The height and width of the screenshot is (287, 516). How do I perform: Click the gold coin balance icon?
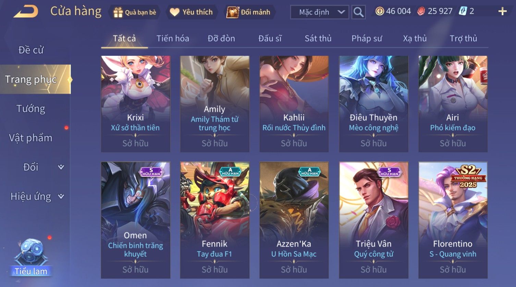(380, 11)
